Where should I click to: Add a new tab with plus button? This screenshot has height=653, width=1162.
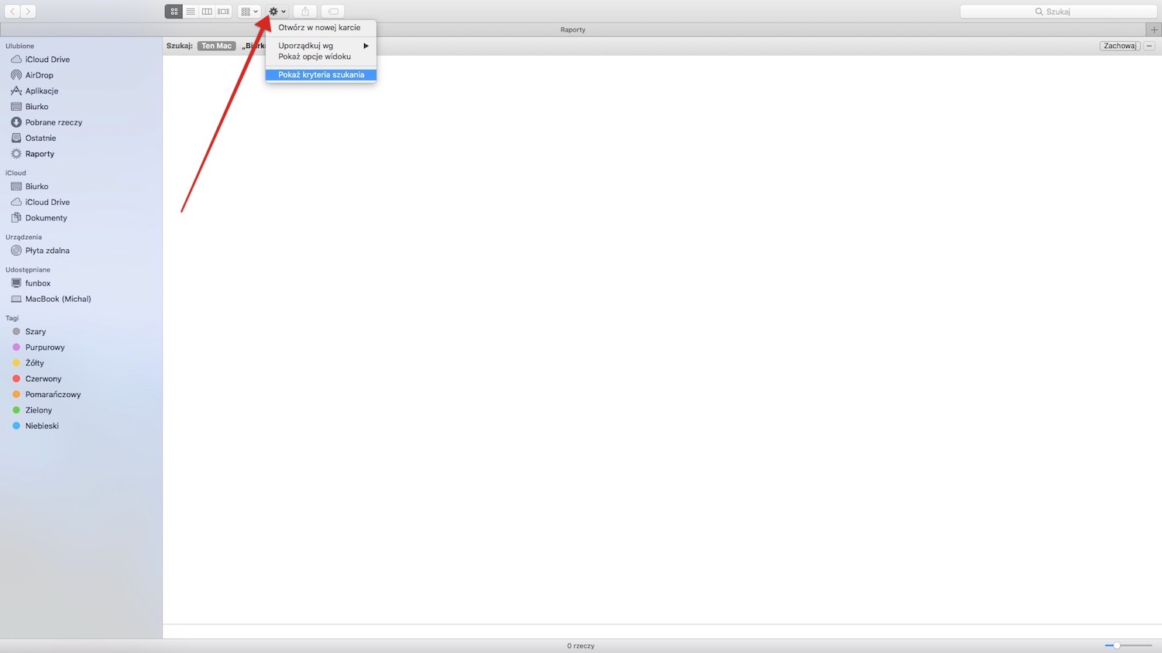(x=1153, y=29)
